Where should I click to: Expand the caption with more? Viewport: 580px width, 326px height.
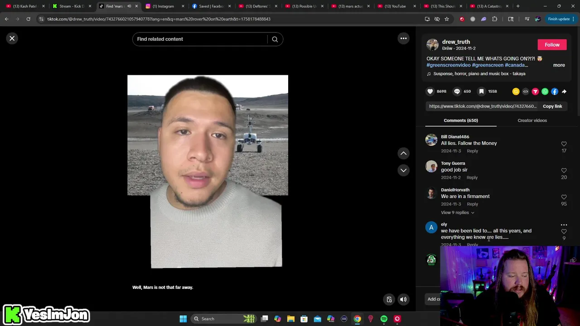(x=559, y=65)
